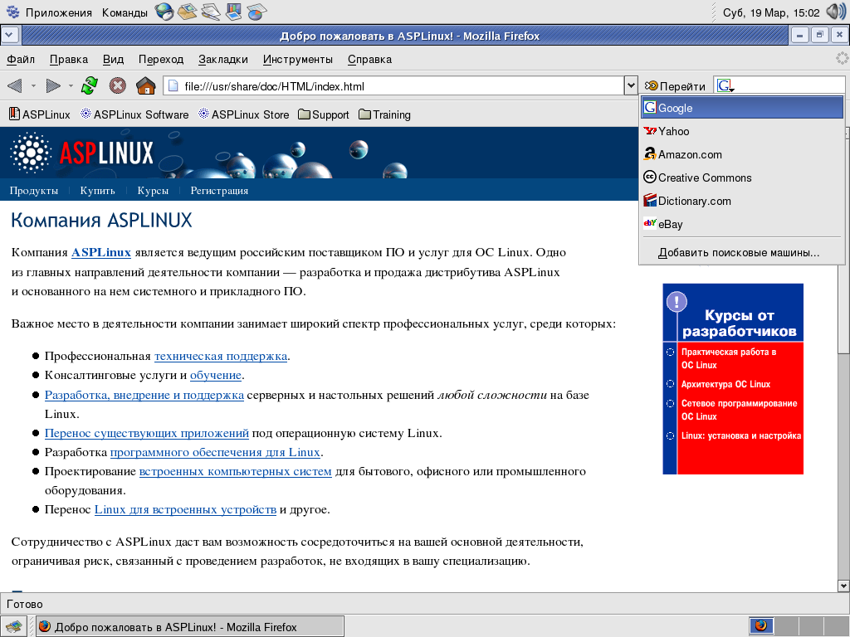
Task: Expand the address bar URL history dropdown
Action: (x=631, y=85)
